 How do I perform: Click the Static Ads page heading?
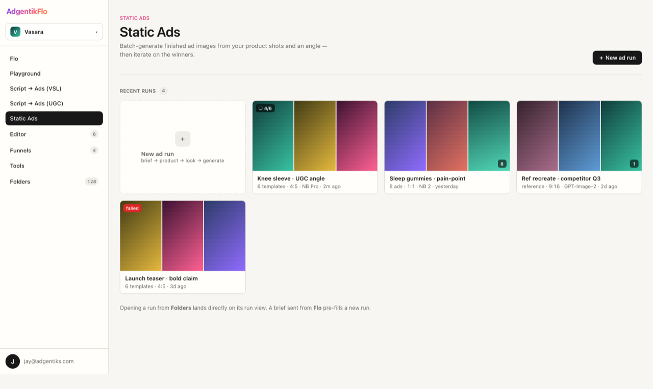coord(150,32)
